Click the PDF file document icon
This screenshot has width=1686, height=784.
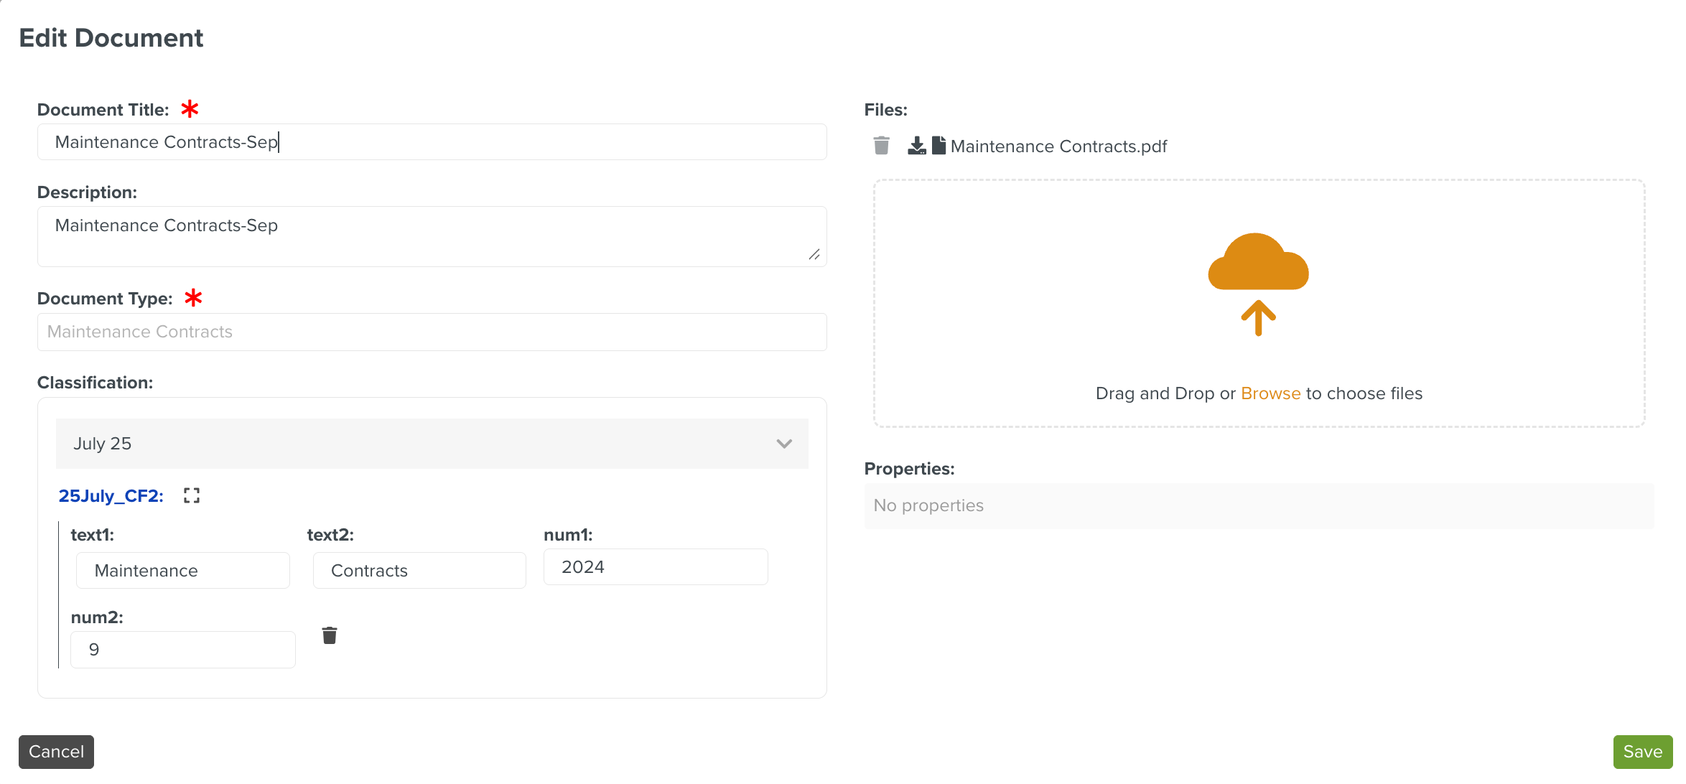pyautogui.click(x=939, y=146)
